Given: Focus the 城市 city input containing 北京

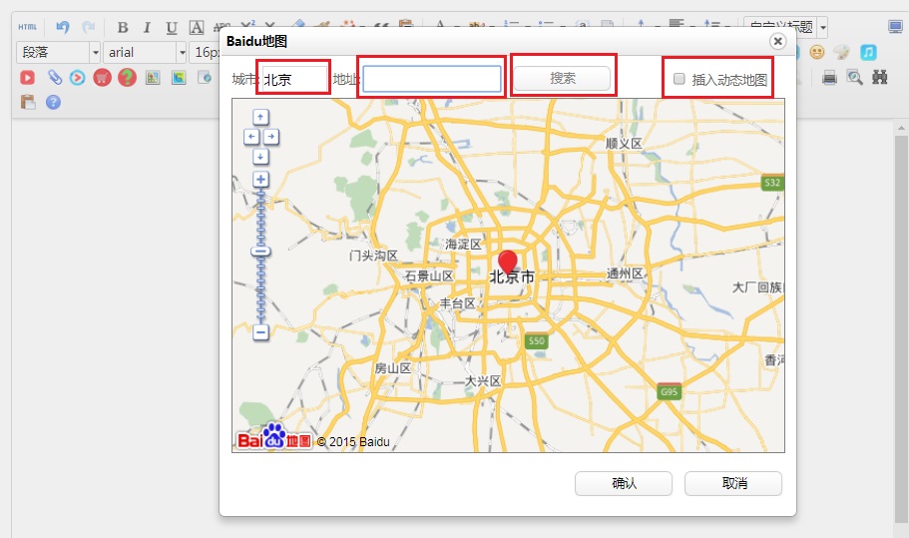Looking at the screenshot, I should click(294, 80).
